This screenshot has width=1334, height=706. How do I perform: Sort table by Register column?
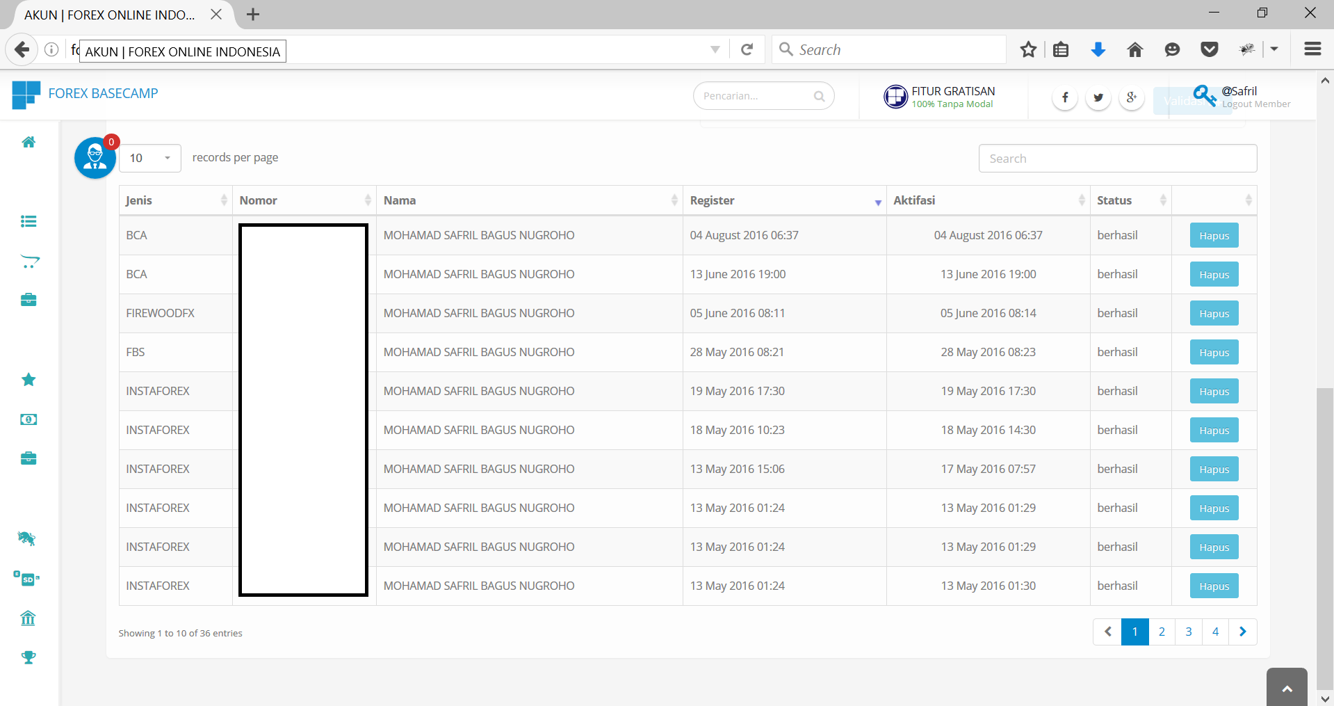(785, 200)
